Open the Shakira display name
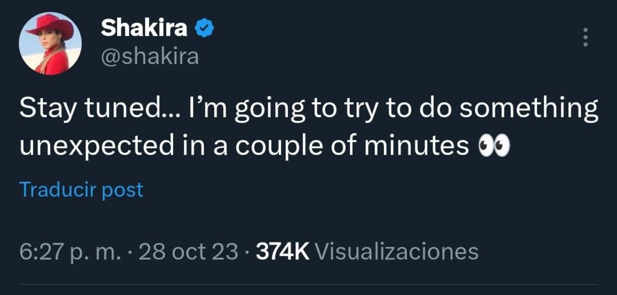This screenshot has height=295, width=617. (x=144, y=28)
